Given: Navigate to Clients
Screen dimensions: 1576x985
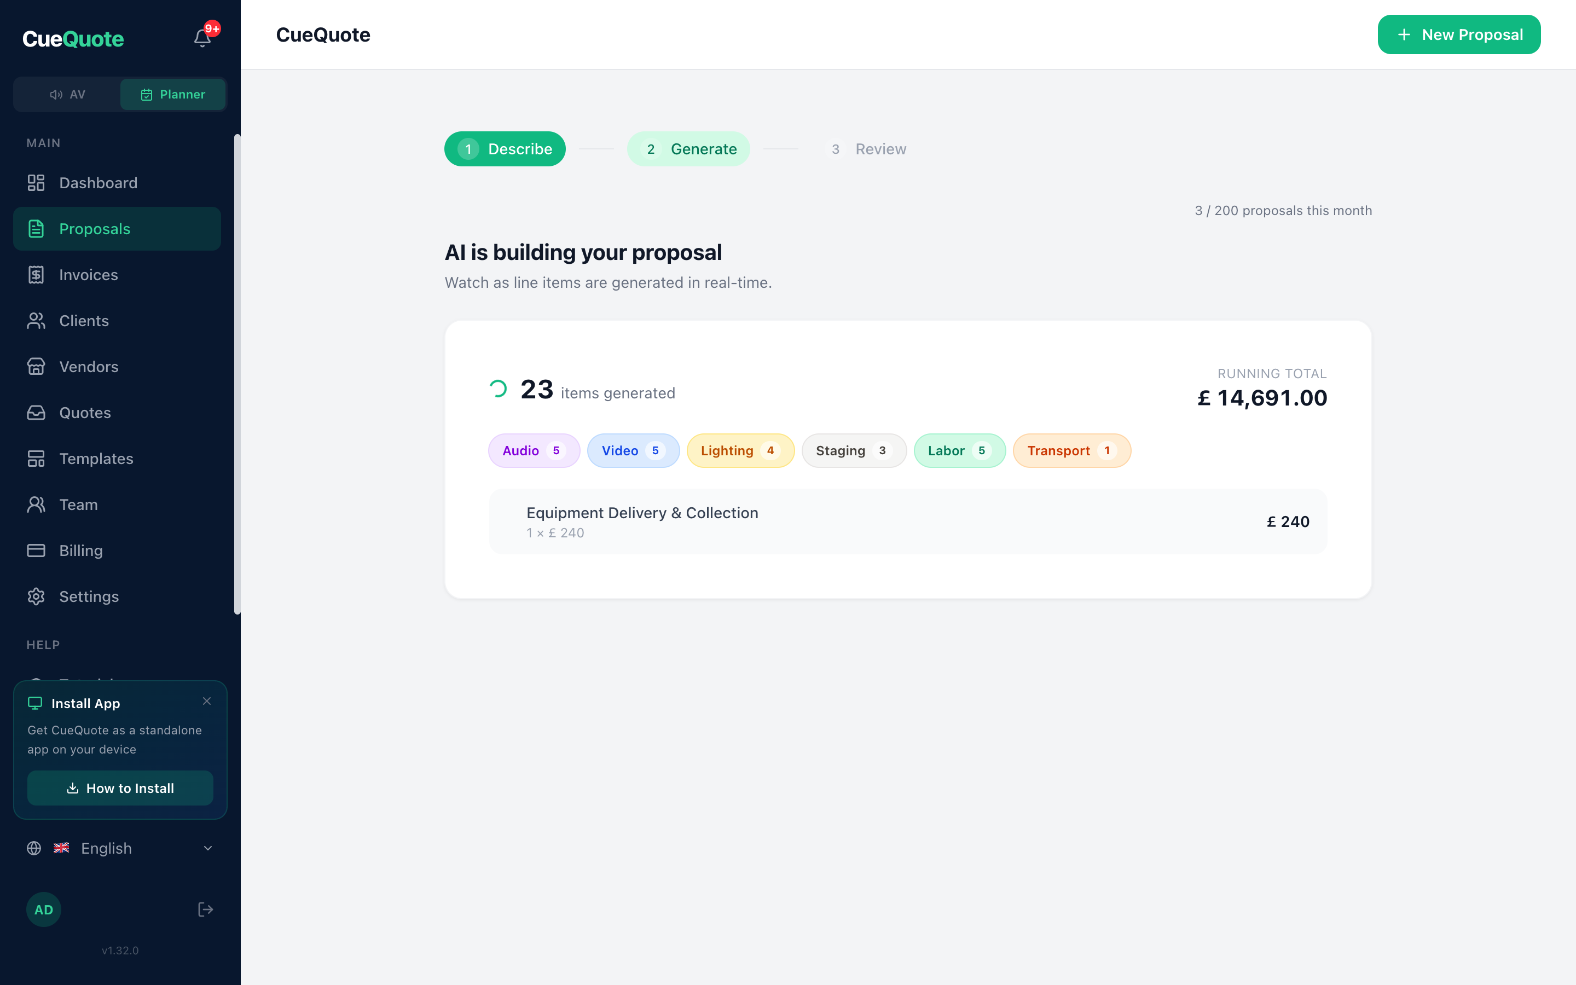Looking at the screenshot, I should coord(117,321).
